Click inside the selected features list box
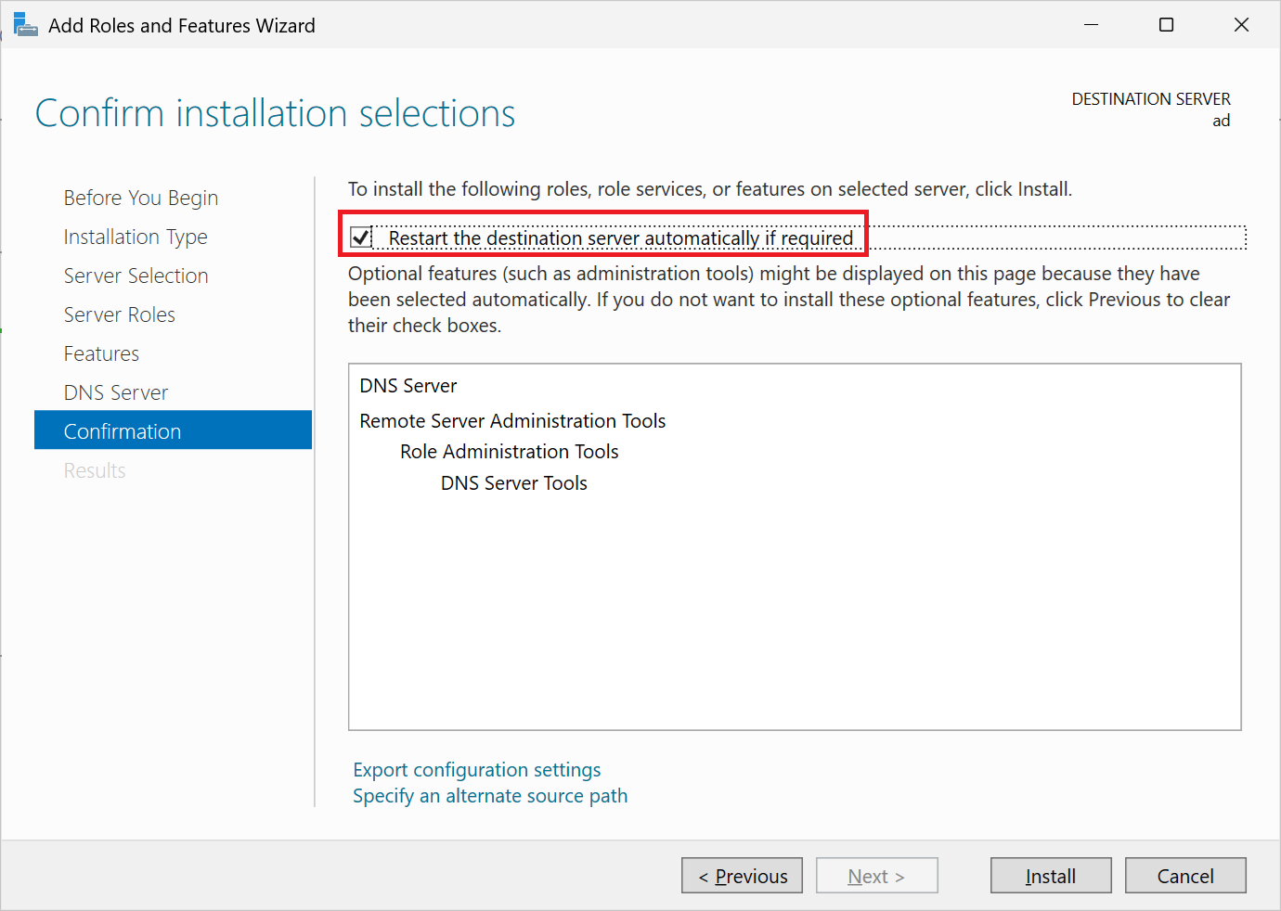 coord(794,603)
